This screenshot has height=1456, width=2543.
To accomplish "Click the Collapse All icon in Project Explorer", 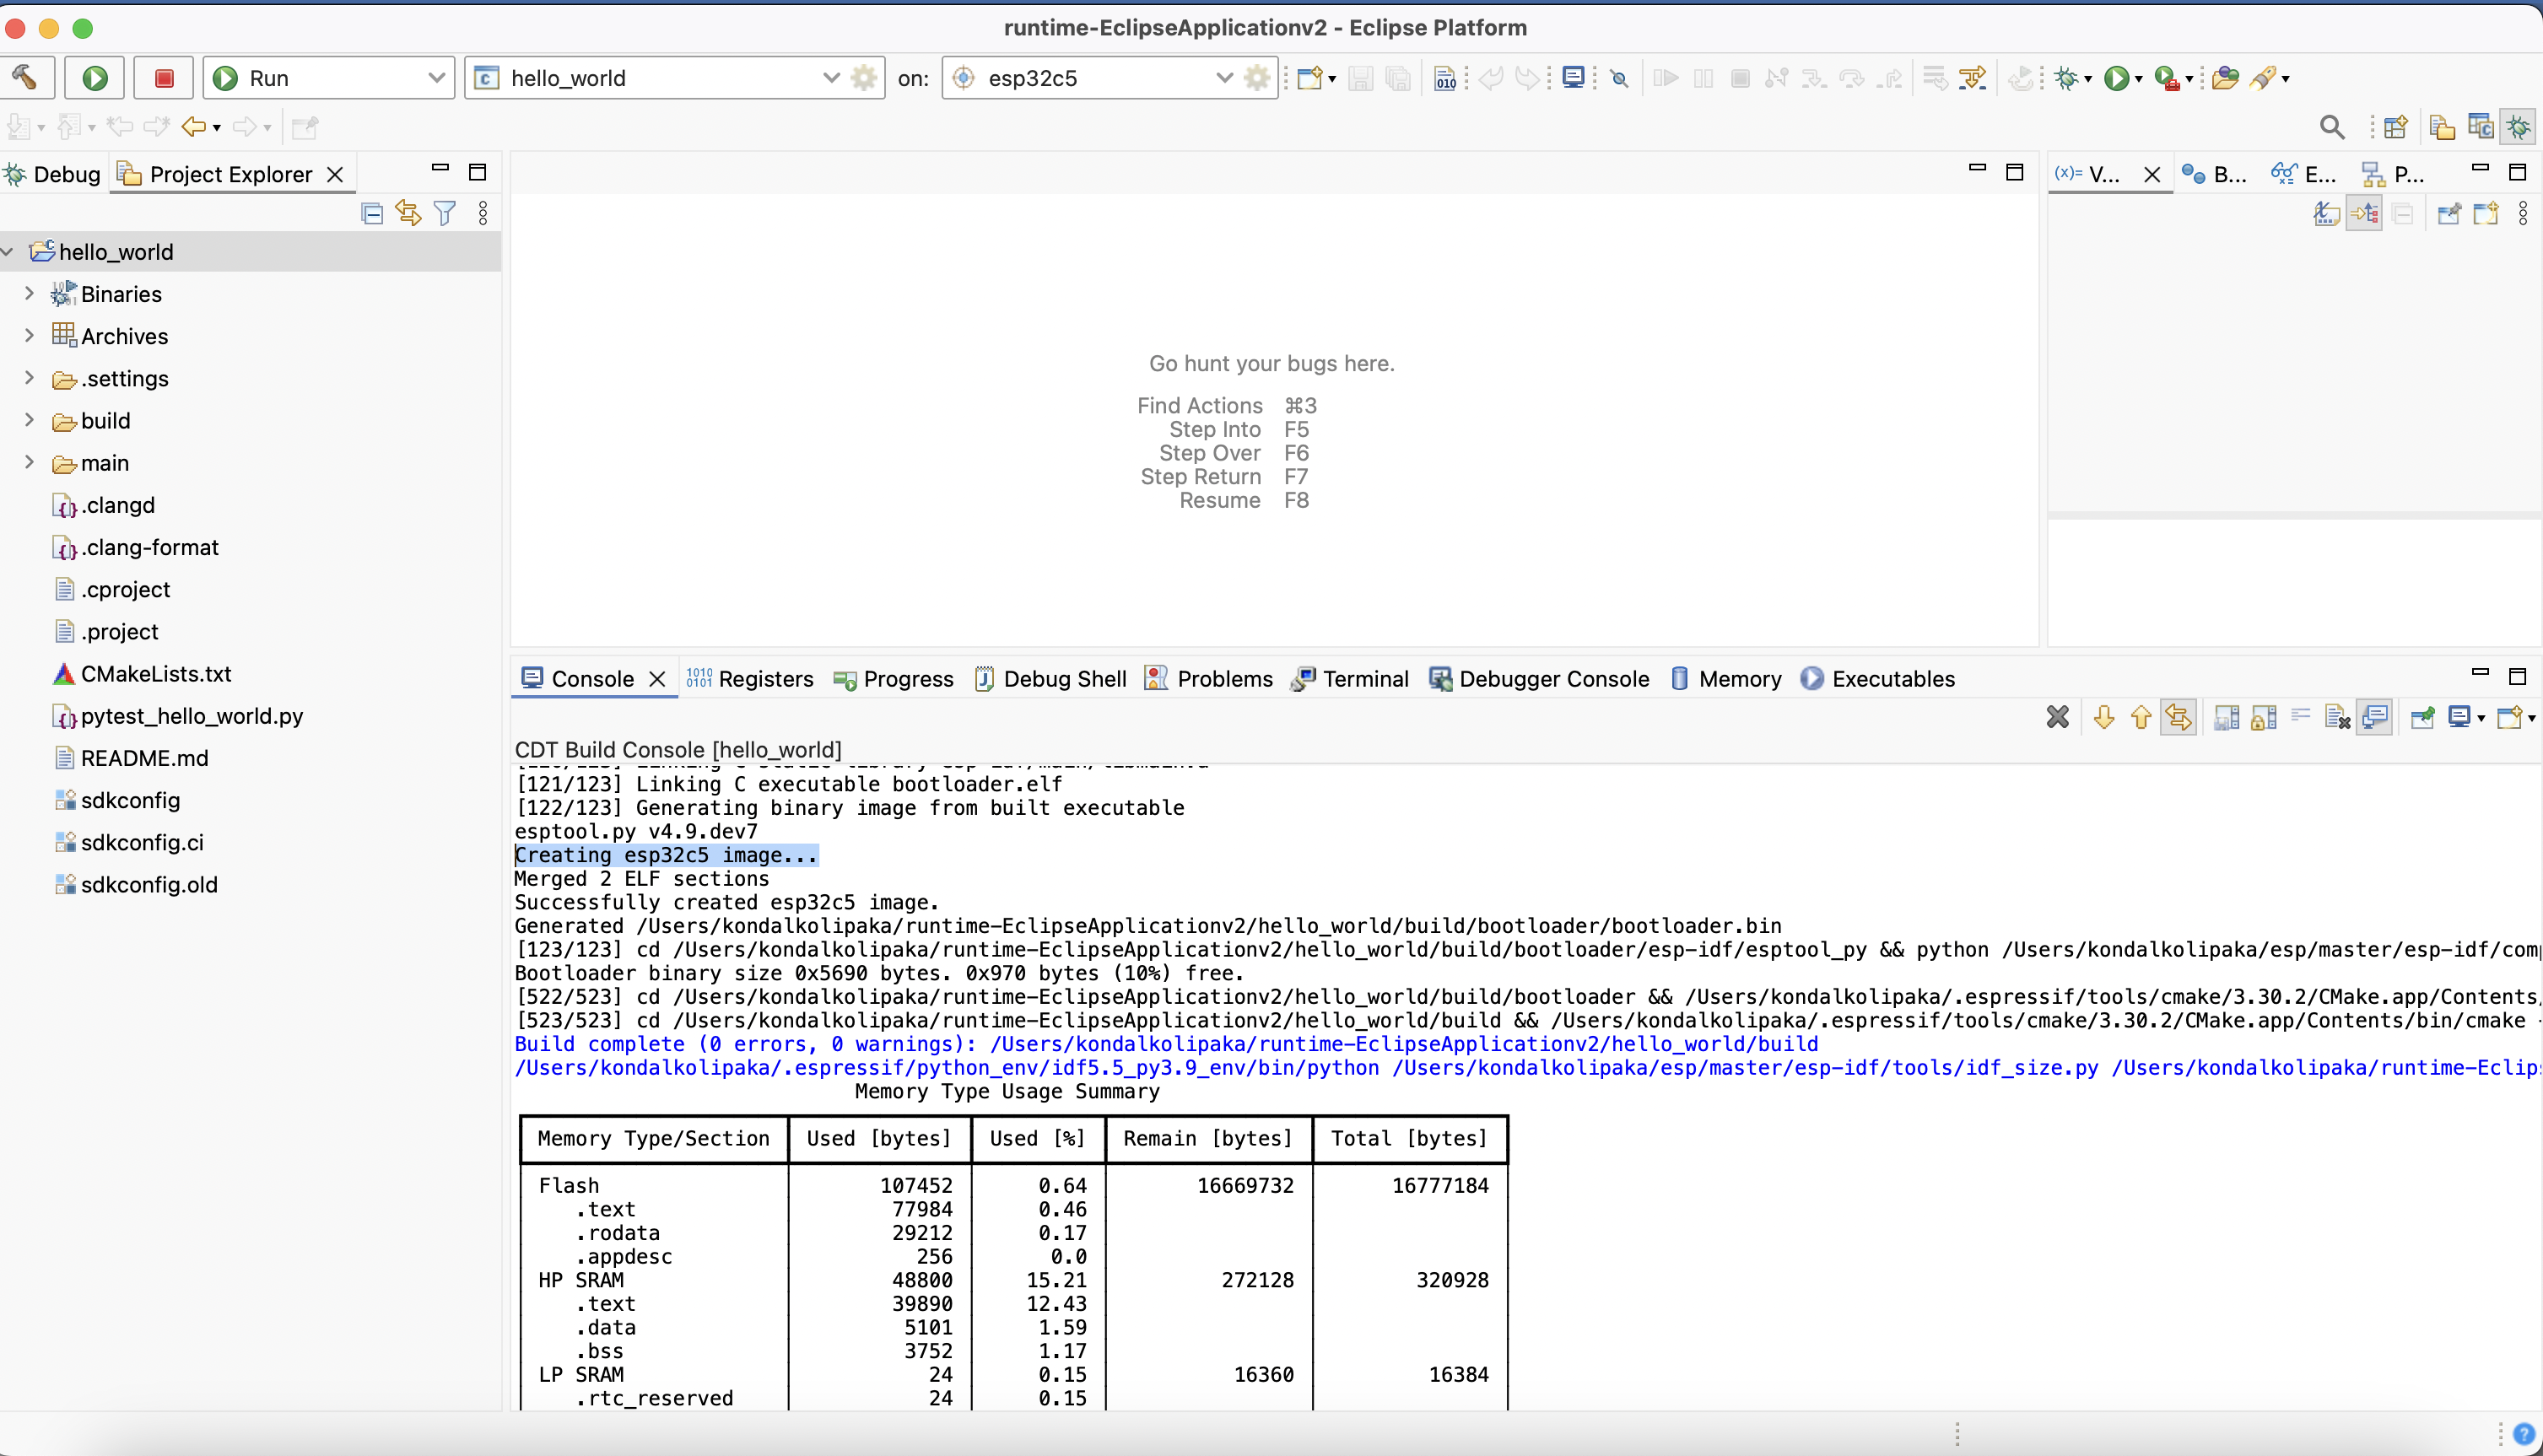I will point(372,213).
